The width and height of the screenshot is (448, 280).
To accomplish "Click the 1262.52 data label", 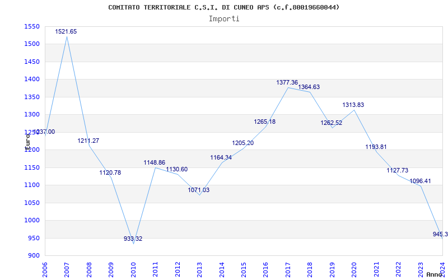I will [332, 123].
